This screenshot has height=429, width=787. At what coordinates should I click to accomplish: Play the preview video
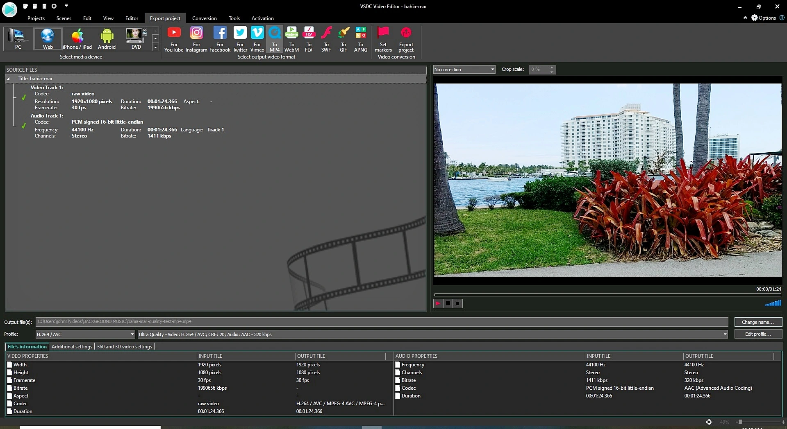pos(438,303)
